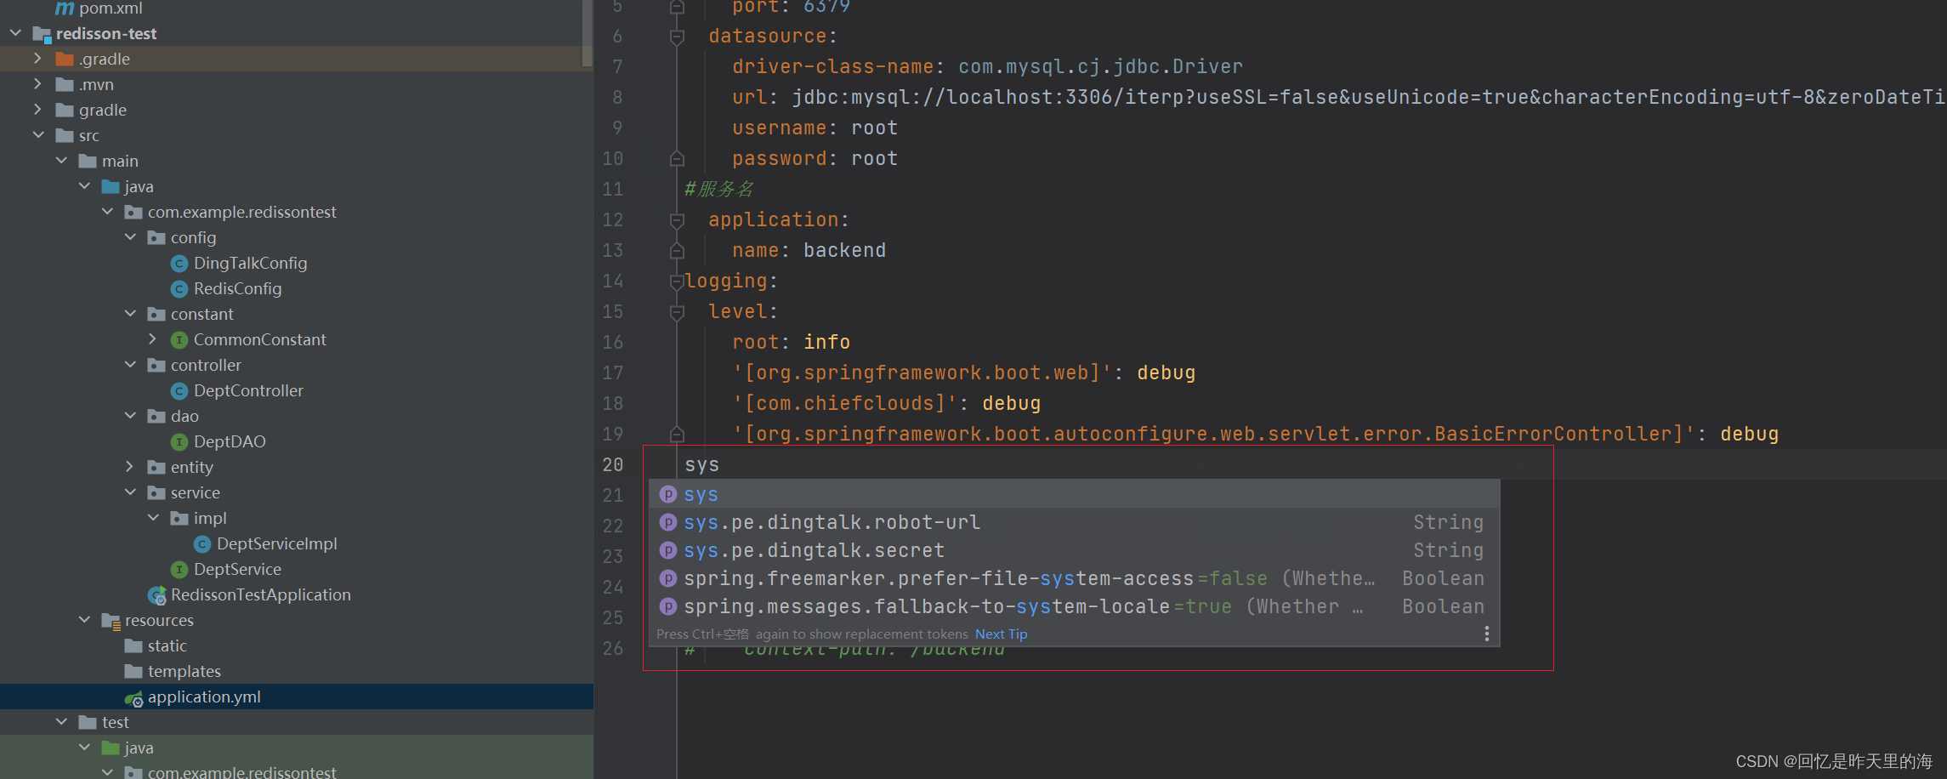
Task: Click the CommonConstant interface icon
Action: coord(179,340)
